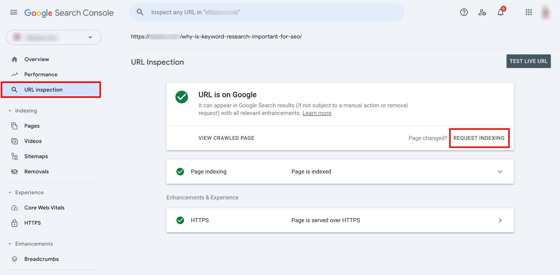Click the search magnifier icon in URL bar

tap(140, 12)
